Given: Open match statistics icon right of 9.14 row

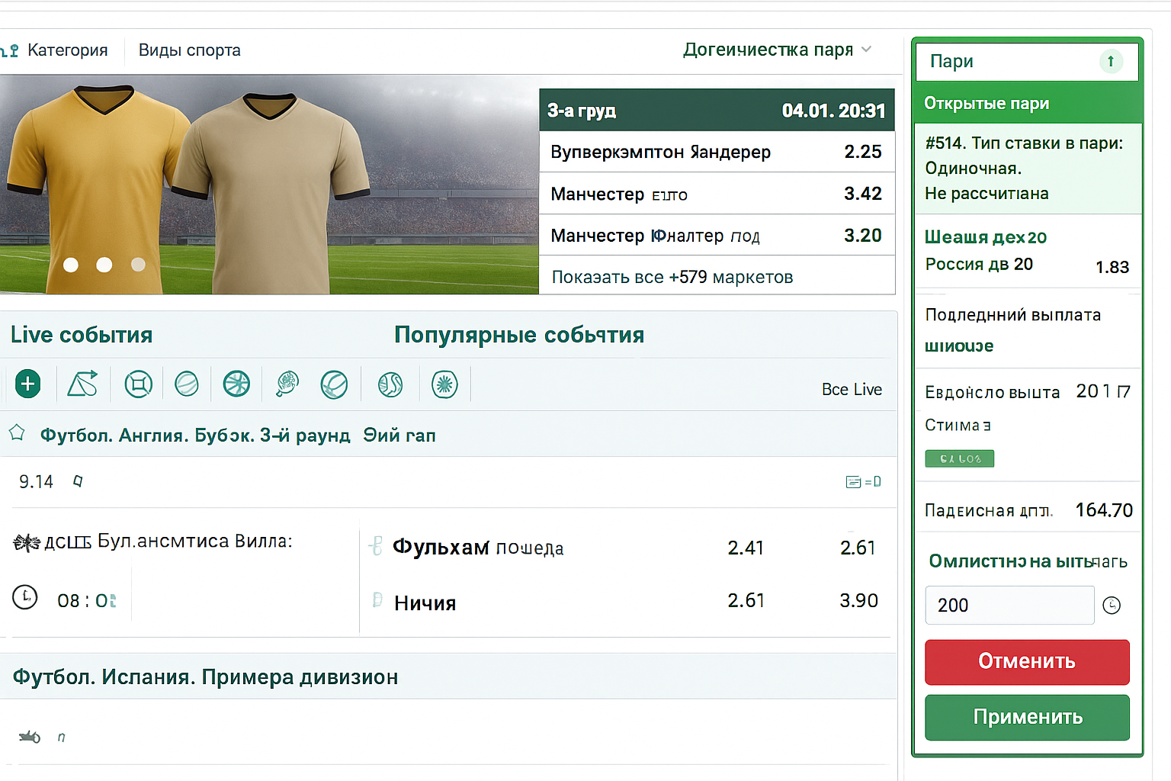Looking at the screenshot, I should (862, 482).
